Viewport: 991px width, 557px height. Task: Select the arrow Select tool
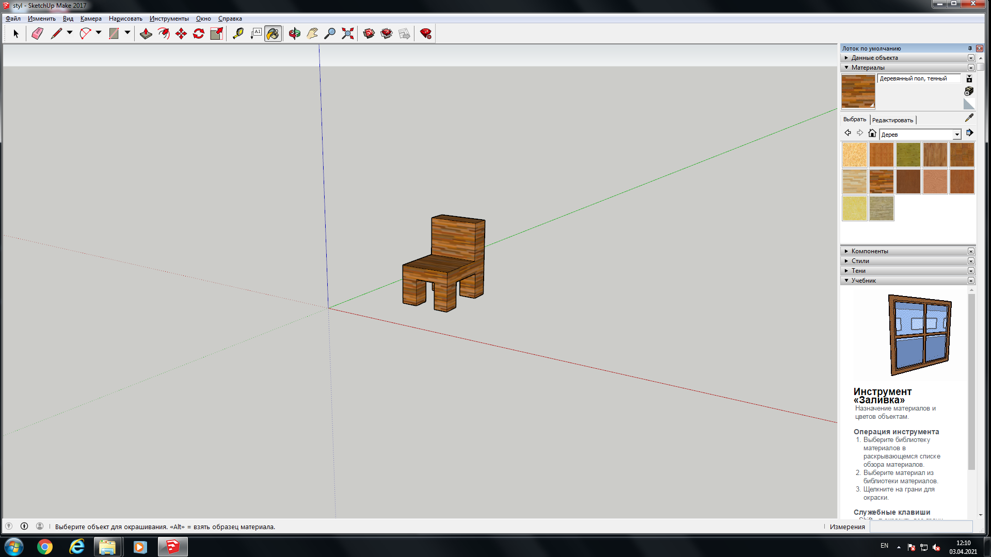[x=16, y=34]
